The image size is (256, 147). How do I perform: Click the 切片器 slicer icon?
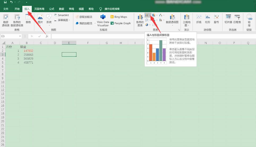[x=228, y=19]
